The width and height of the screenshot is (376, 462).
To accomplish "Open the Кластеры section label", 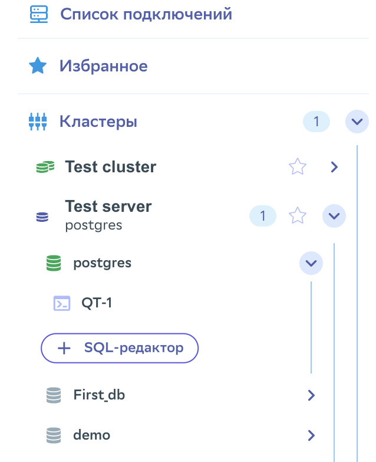I will click(98, 122).
